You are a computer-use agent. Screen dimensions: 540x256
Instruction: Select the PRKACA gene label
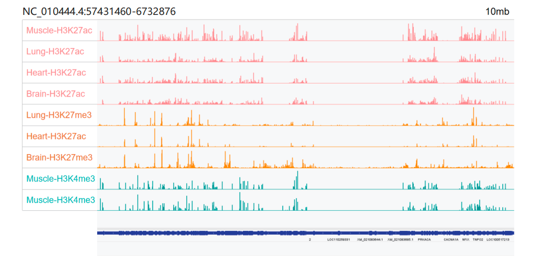tap(424, 240)
